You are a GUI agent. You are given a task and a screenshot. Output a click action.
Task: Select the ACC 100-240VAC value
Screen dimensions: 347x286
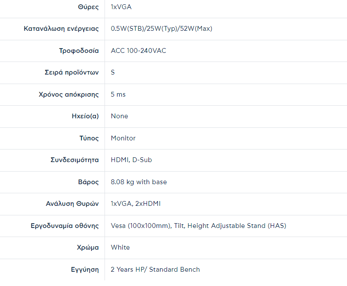coord(138,51)
